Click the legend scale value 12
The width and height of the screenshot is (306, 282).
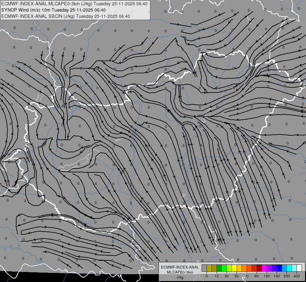(x=217, y=276)
